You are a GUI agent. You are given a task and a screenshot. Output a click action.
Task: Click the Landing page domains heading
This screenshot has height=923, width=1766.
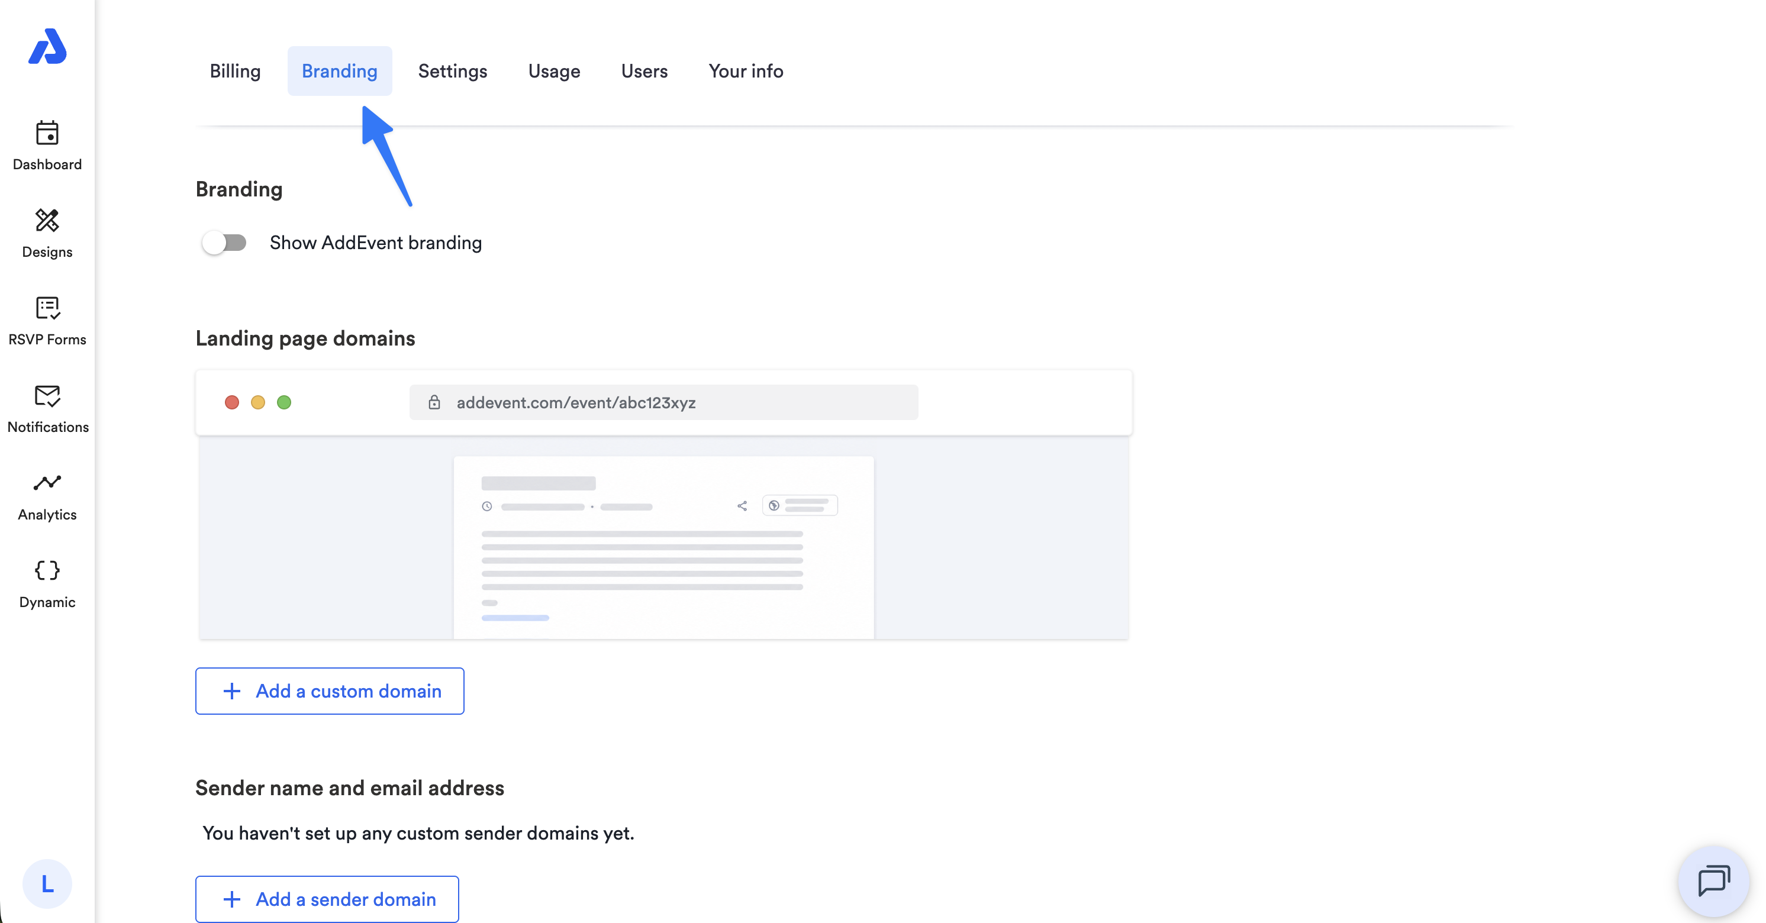(x=305, y=338)
